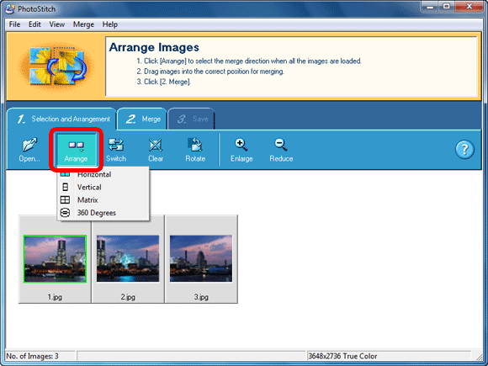Select the 1.jpg thumbnail
This screenshot has width=488, height=366.
pyautogui.click(x=55, y=259)
